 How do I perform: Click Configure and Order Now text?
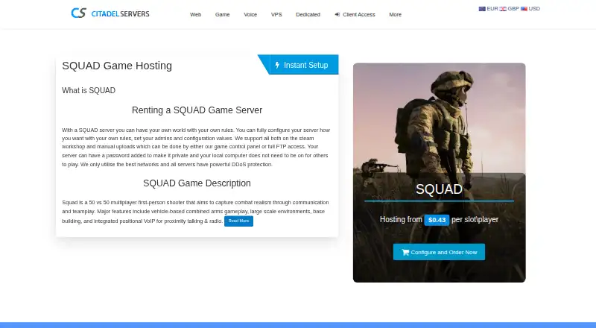(x=443, y=252)
